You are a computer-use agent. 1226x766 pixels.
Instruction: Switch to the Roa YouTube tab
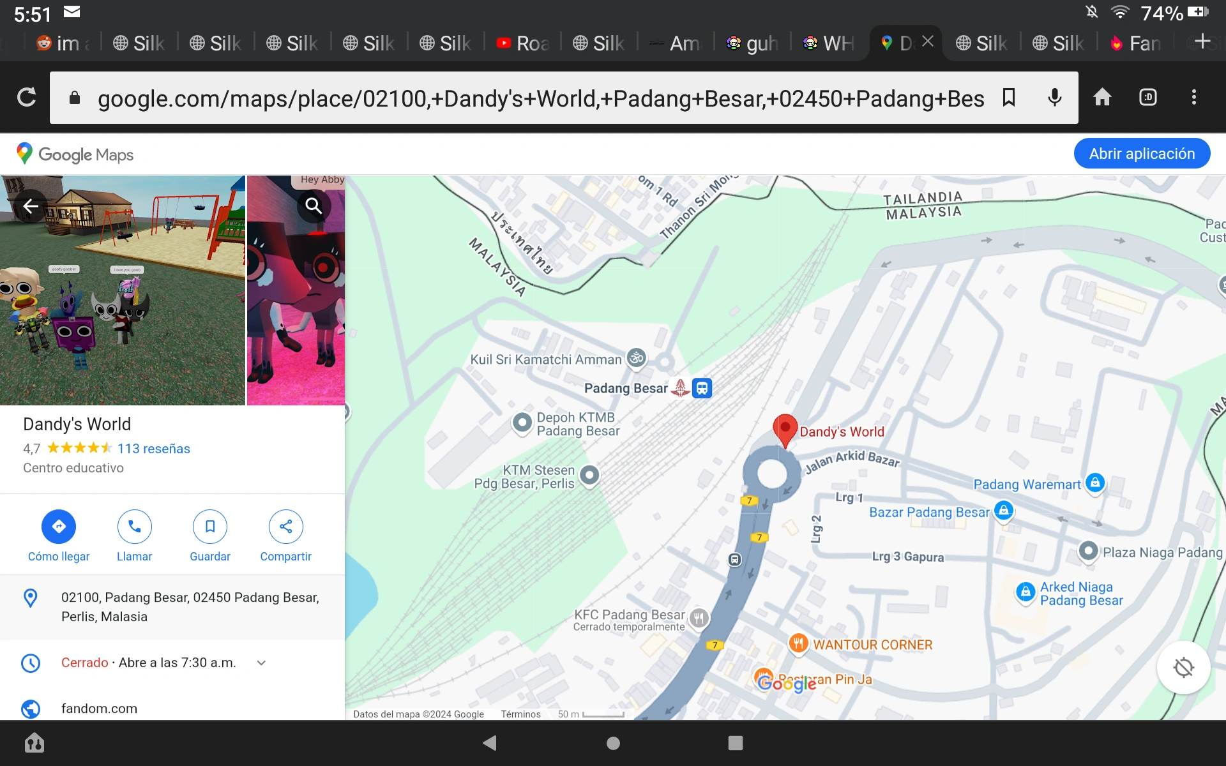point(522,43)
